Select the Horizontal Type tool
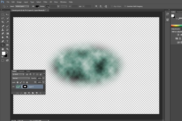The image size is (182, 121). click(8, 41)
